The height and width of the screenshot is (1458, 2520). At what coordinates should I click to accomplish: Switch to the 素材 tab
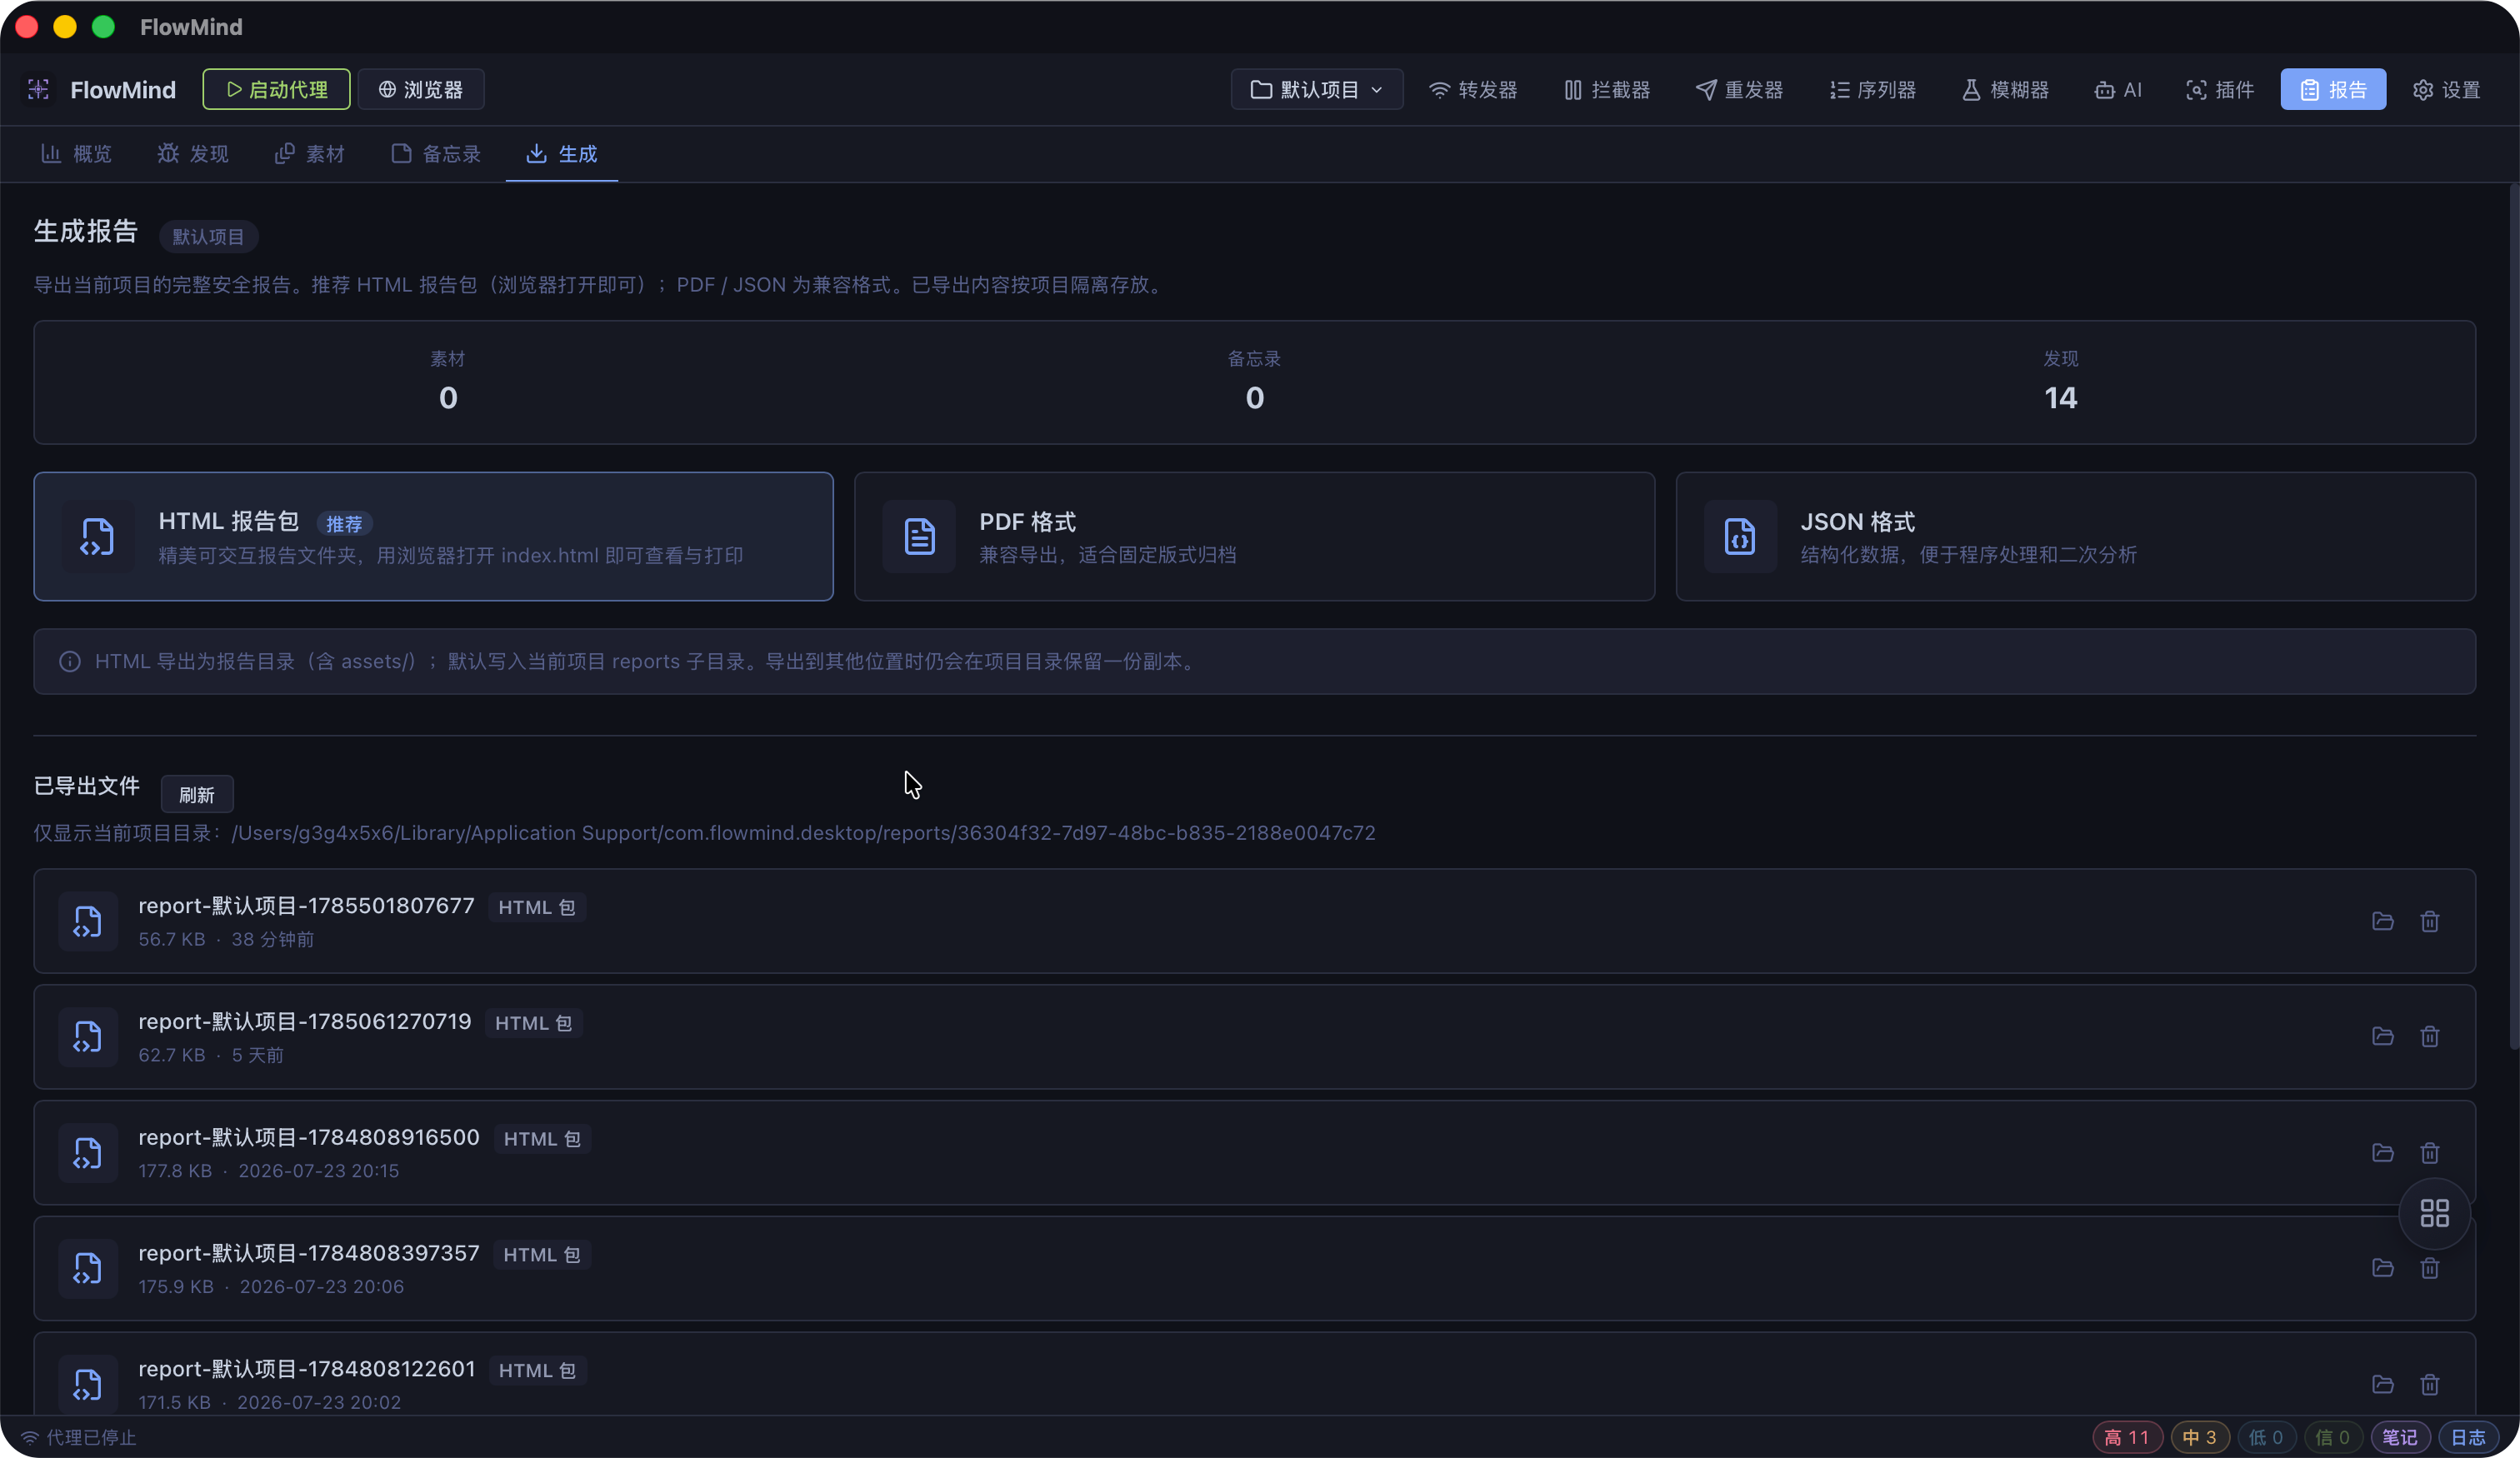pos(310,154)
